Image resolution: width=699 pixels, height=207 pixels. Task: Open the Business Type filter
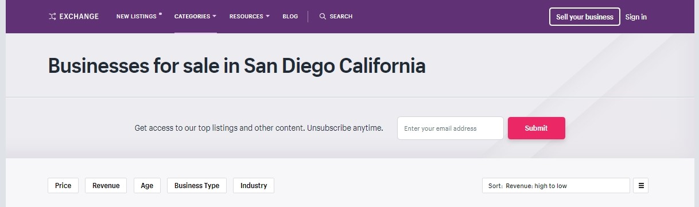coord(197,185)
